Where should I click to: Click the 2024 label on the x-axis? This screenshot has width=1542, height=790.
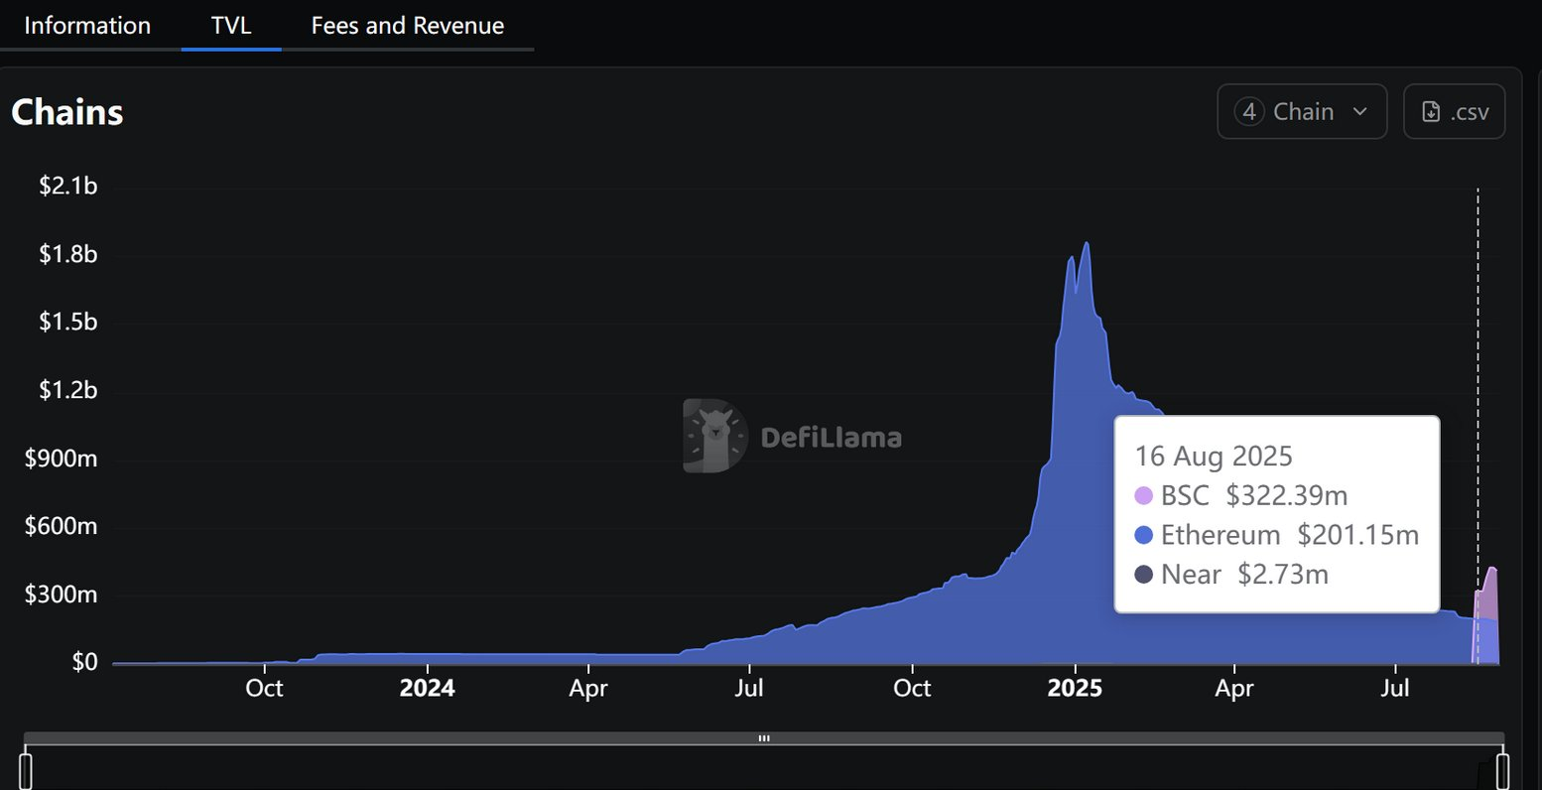coord(427,688)
